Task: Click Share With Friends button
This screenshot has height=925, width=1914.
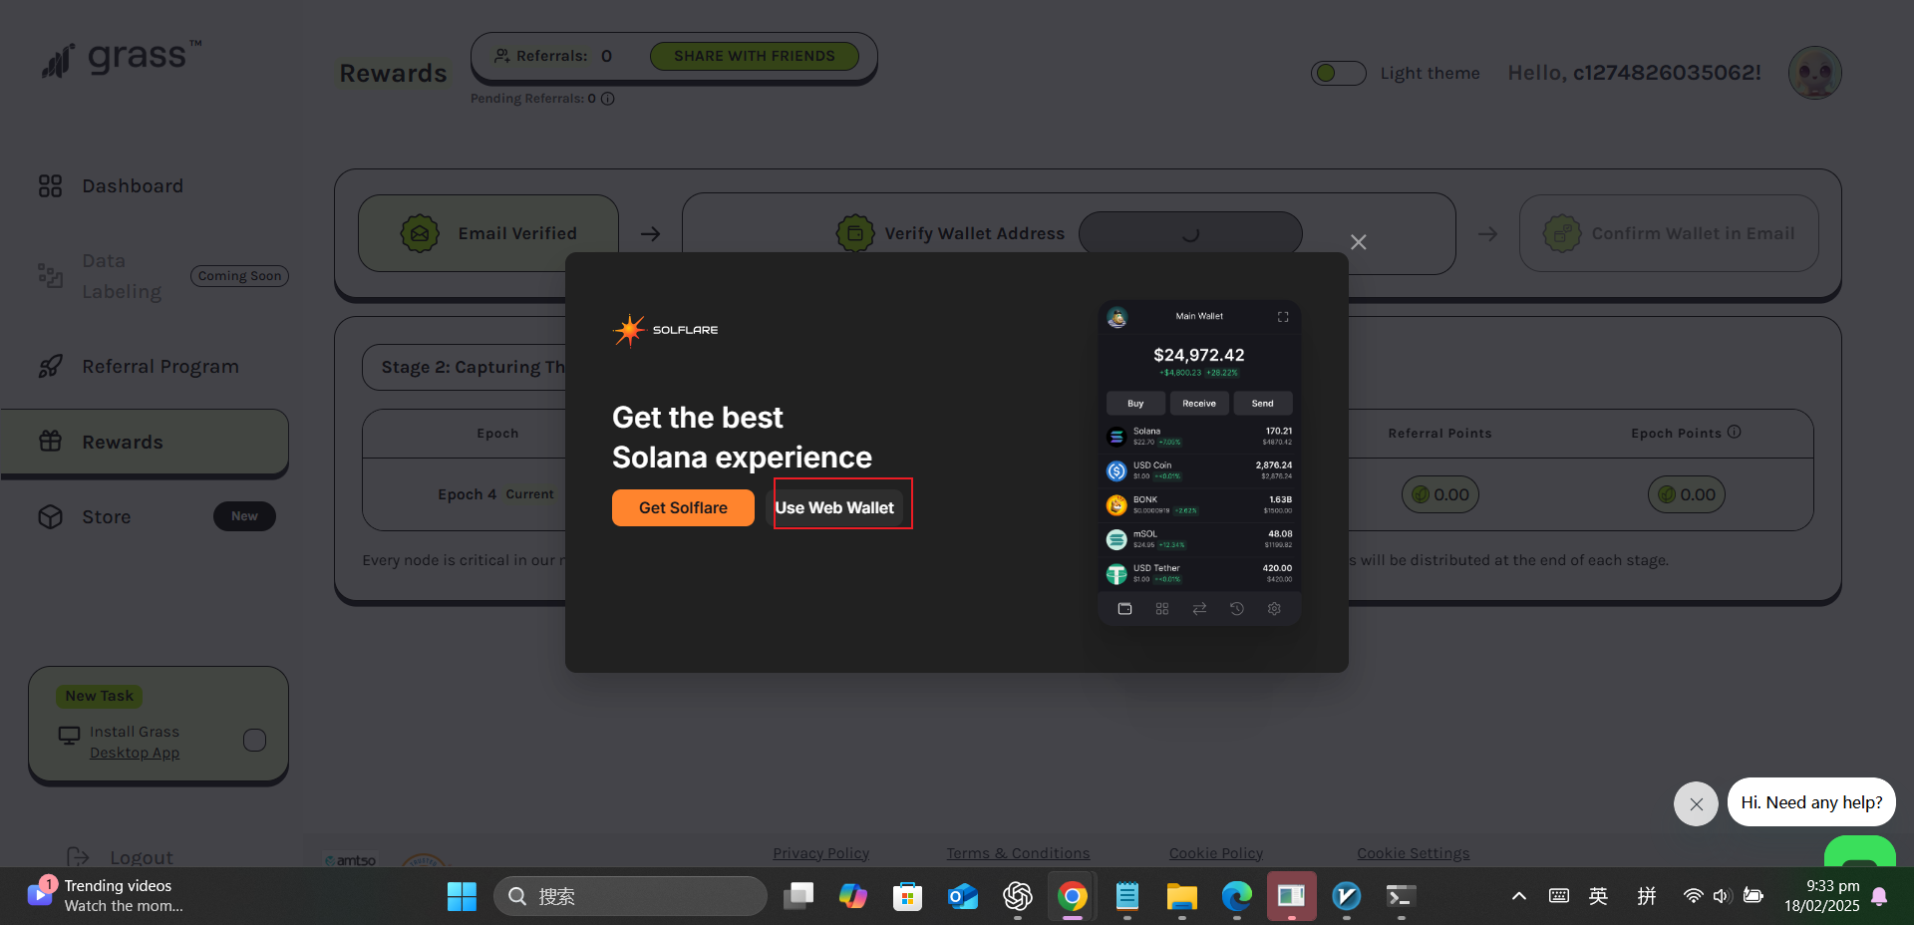Action: 755,56
